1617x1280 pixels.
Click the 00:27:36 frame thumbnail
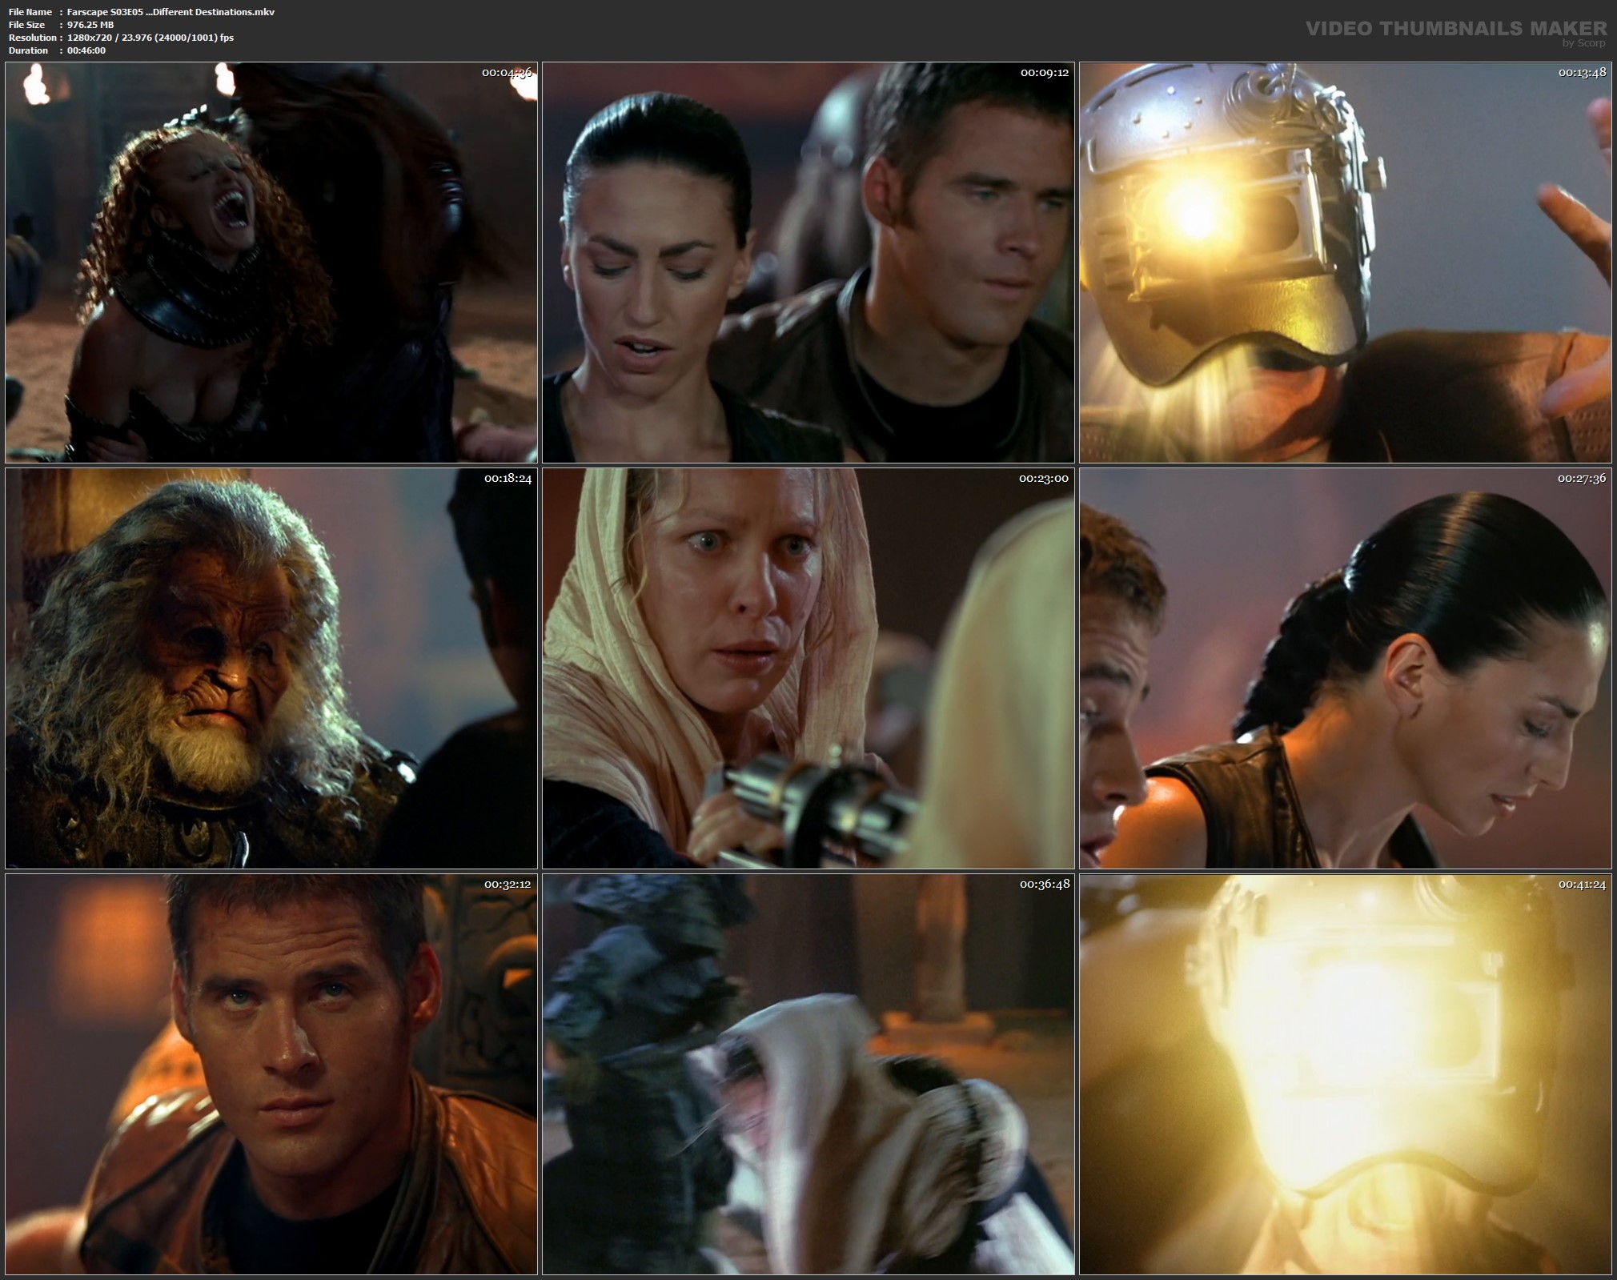click(1345, 668)
